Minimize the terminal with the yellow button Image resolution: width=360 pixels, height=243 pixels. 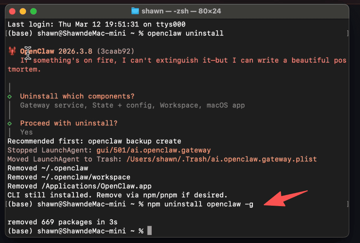[23, 11]
